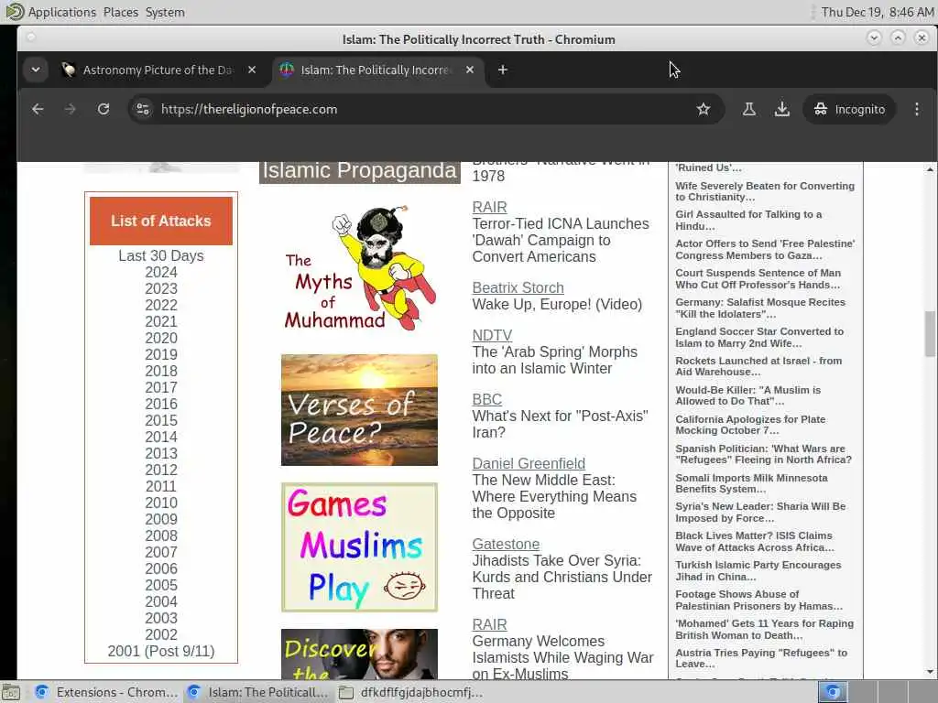Open the Daniel Greenfield link

(529, 463)
